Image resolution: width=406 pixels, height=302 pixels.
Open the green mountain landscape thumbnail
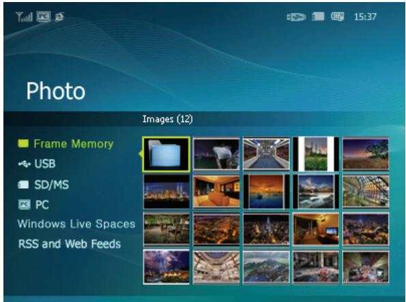[266, 267]
